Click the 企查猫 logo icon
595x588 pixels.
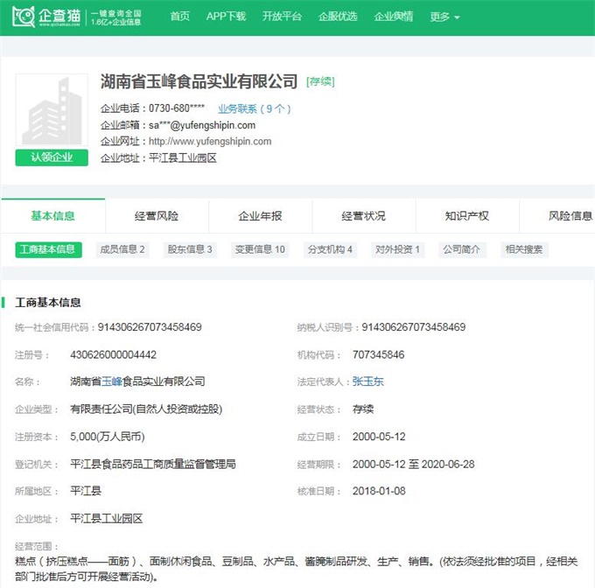(24, 17)
